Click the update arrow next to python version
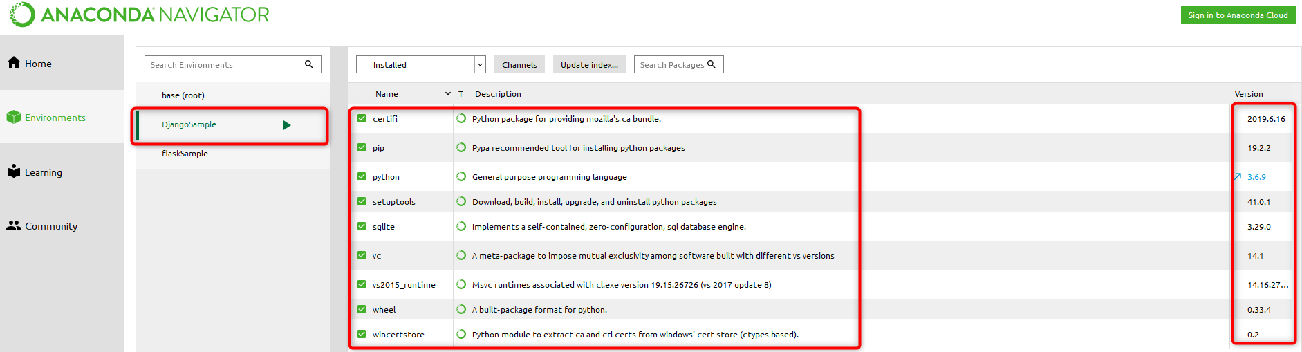This screenshot has height=352, width=1302. point(1238,176)
